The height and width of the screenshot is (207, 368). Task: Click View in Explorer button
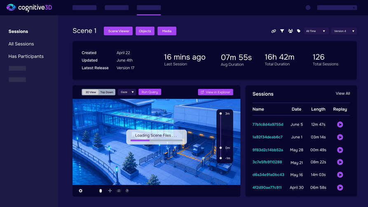216,92
